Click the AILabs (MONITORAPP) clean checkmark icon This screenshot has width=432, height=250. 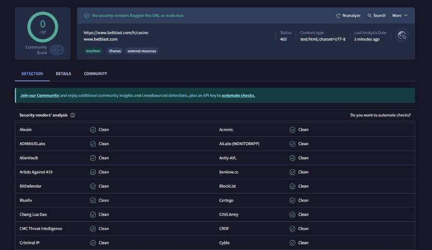point(292,144)
